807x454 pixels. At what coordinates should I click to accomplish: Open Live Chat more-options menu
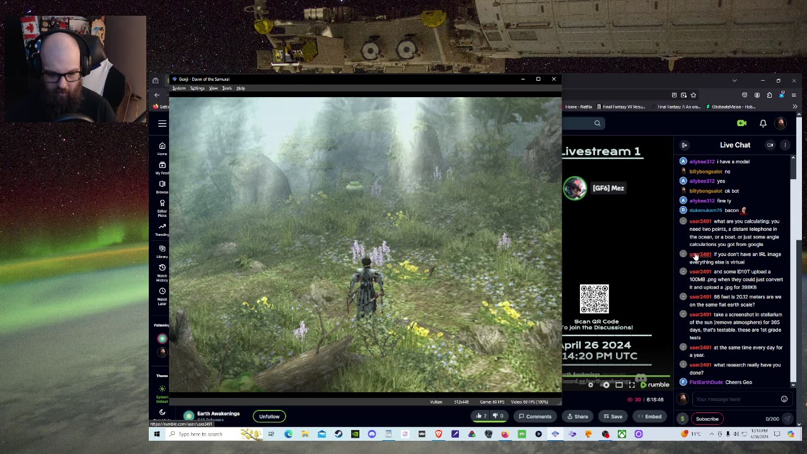(x=785, y=146)
